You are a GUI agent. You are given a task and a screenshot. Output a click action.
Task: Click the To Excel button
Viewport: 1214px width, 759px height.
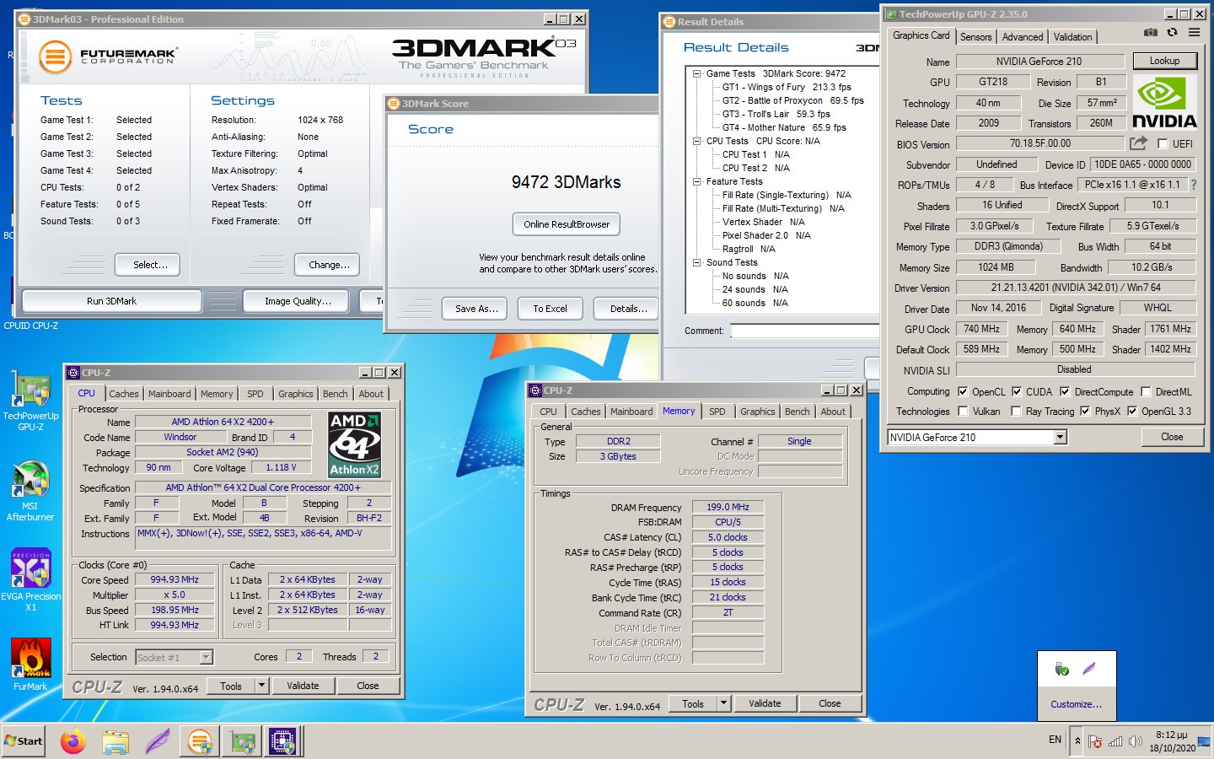(x=550, y=309)
